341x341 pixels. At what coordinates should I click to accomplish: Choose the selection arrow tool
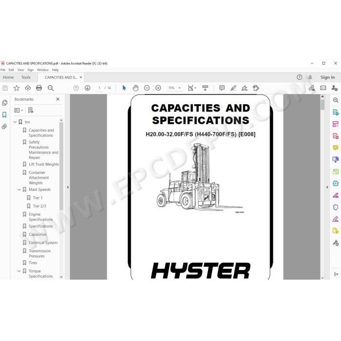click(x=124, y=88)
